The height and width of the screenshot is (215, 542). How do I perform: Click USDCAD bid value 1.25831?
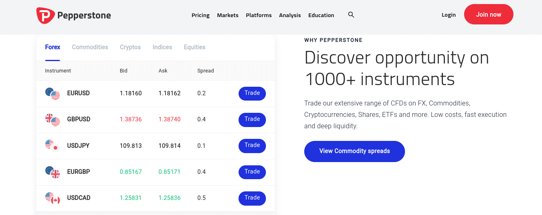[131, 198]
